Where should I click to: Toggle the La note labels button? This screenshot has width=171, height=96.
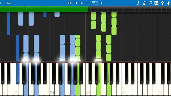(156, 3)
